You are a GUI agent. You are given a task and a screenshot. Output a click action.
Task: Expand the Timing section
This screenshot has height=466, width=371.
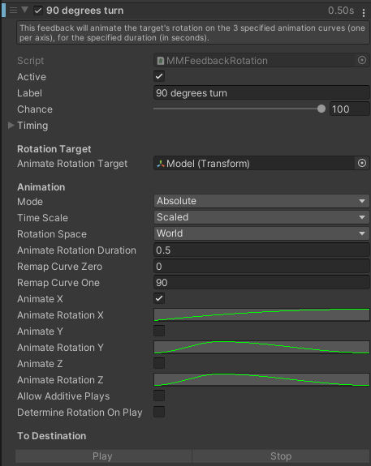click(x=11, y=126)
